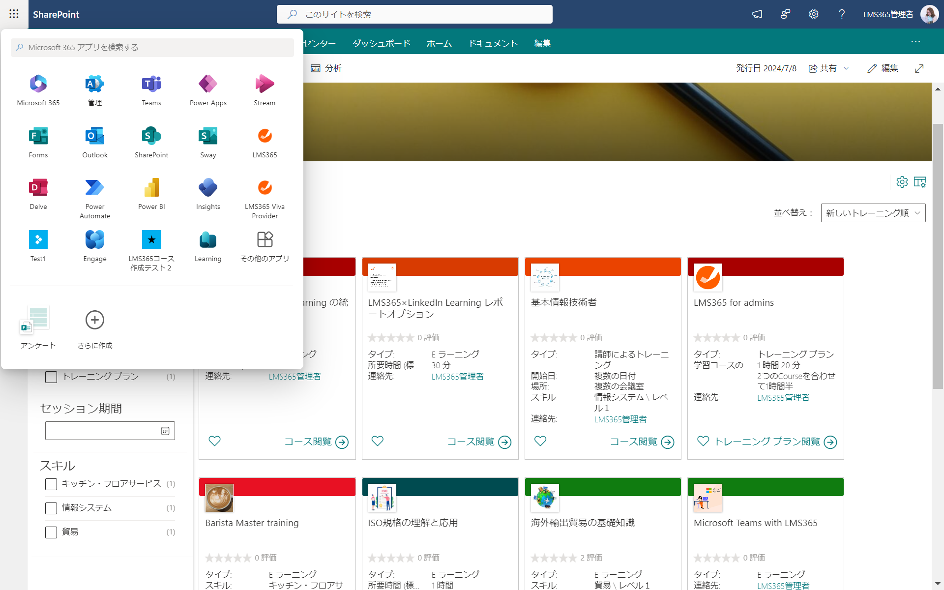Image resolution: width=944 pixels, height=590 pixels.
Task: Click トレーニング プラン閲覧 for LMS365 for admins
Action: click(775, 442)
